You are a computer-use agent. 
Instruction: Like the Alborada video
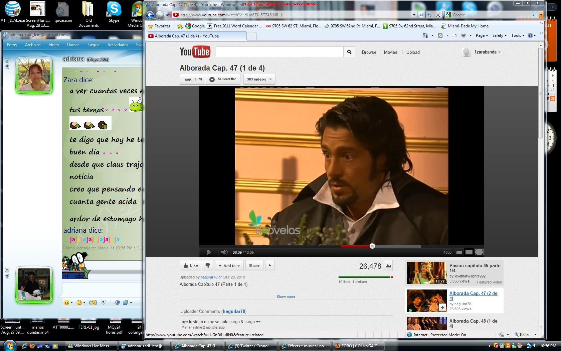[191, 266]
